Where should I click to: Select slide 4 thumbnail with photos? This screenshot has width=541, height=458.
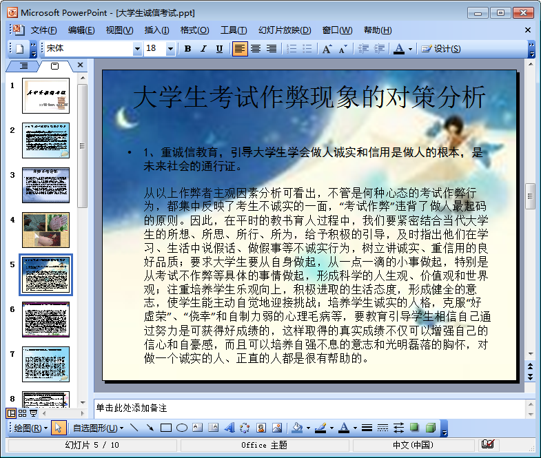[x=45, y=230]
